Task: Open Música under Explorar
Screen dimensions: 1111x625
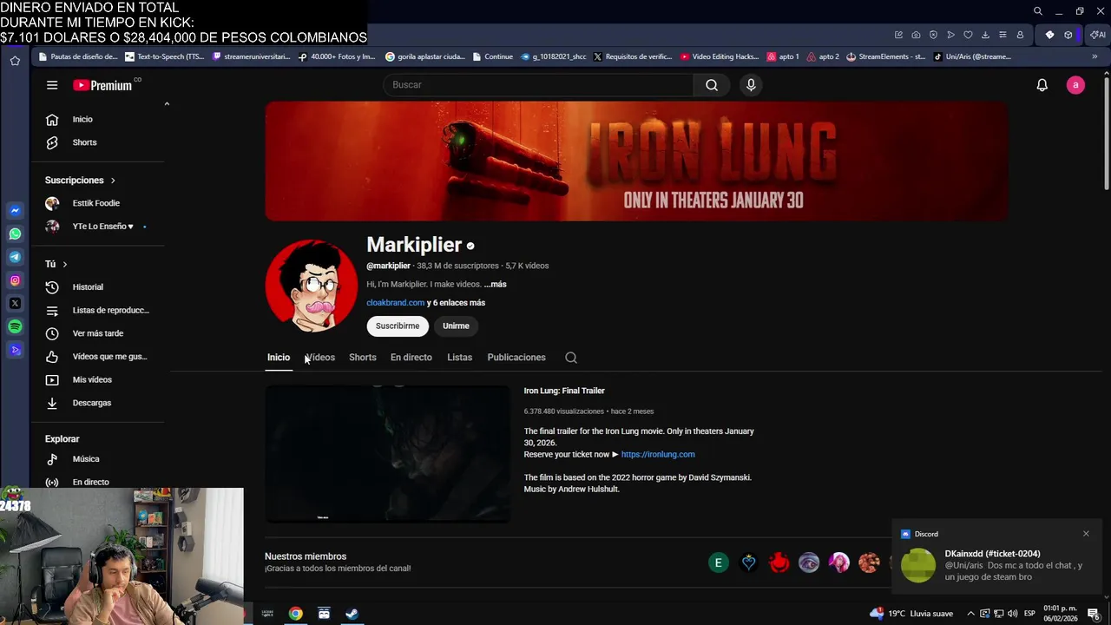Action: [x=97, y=459]
